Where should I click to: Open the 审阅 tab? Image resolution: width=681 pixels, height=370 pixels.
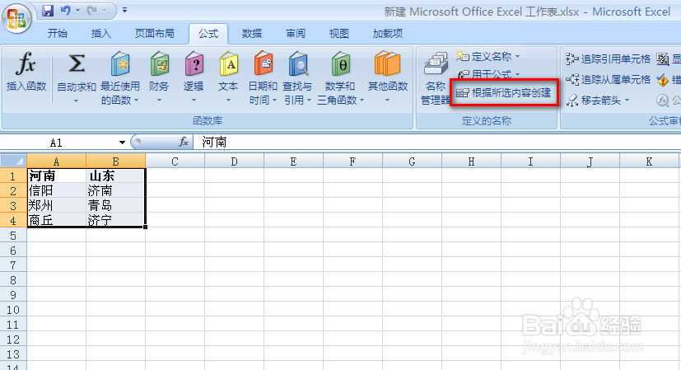[x=296, y=34]
